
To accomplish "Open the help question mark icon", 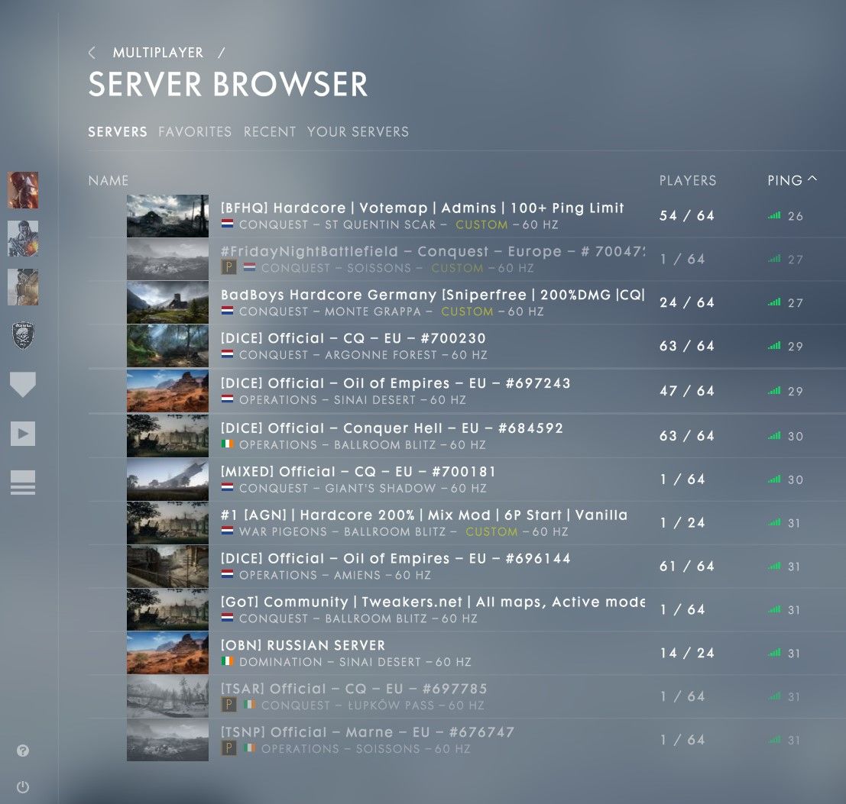I will [23, 750].
